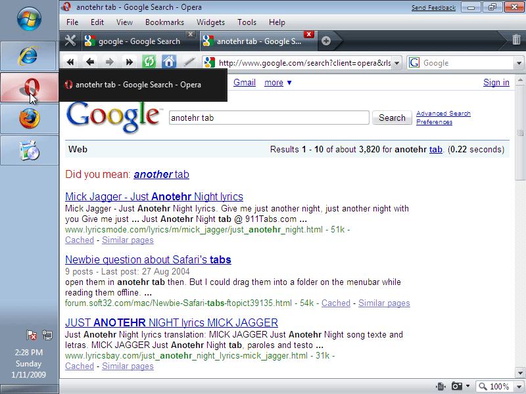Open the closed tabs trash can
Viewport: 526px width, 394px height.
516,40
